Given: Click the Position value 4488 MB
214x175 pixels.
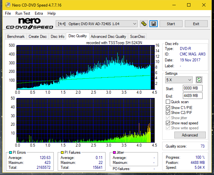Looking at the screenshot, I should (x=198, y=163).
